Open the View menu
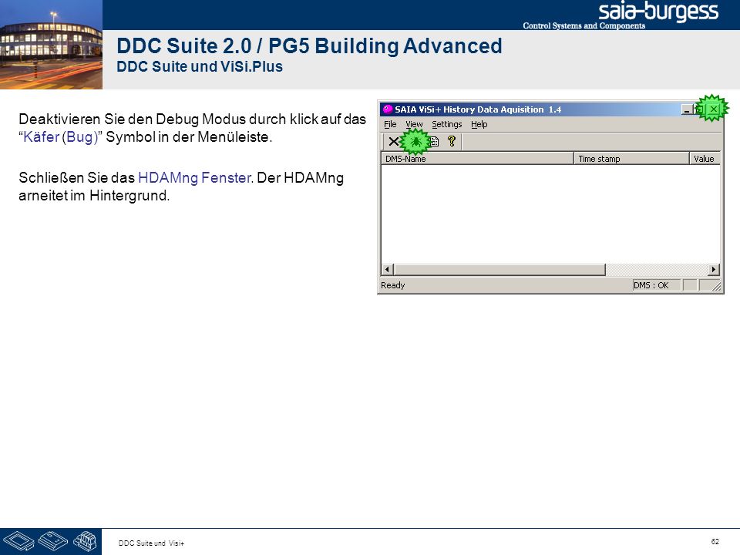Viewport: 740px width, 555px height. pyautogui.click(x=414, y=124)
